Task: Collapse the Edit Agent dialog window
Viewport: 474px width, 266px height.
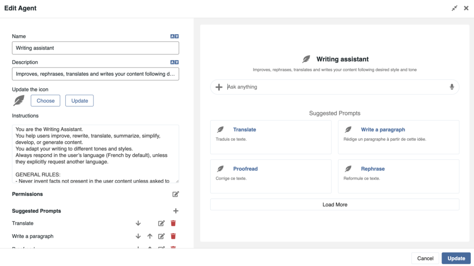Action: click(455, 8)
